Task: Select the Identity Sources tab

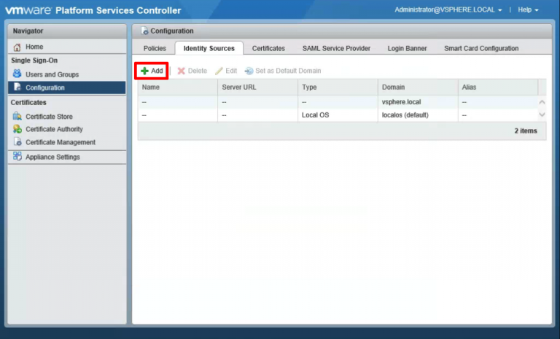Action: tap(209, 48)
